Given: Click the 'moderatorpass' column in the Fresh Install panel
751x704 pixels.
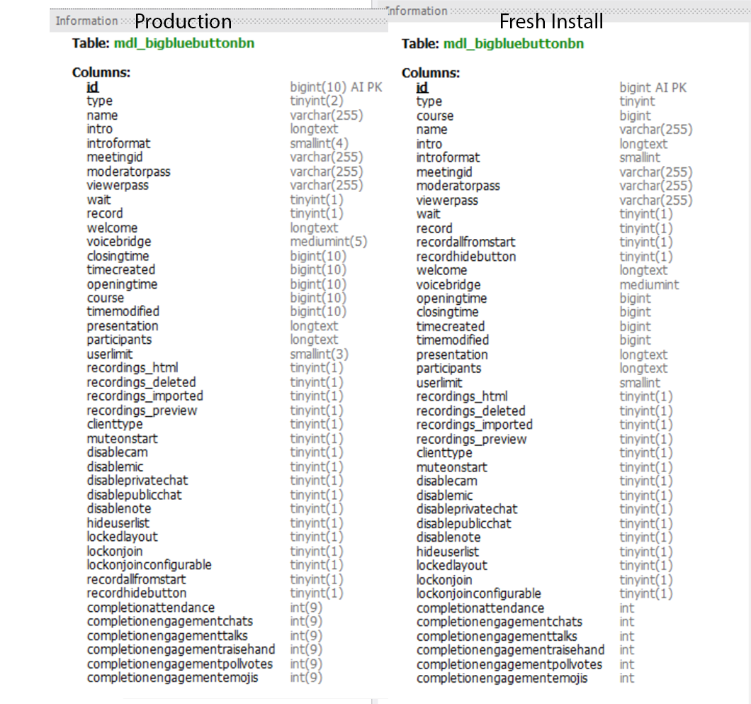Looking at the screenshot, I should point(458,186).
